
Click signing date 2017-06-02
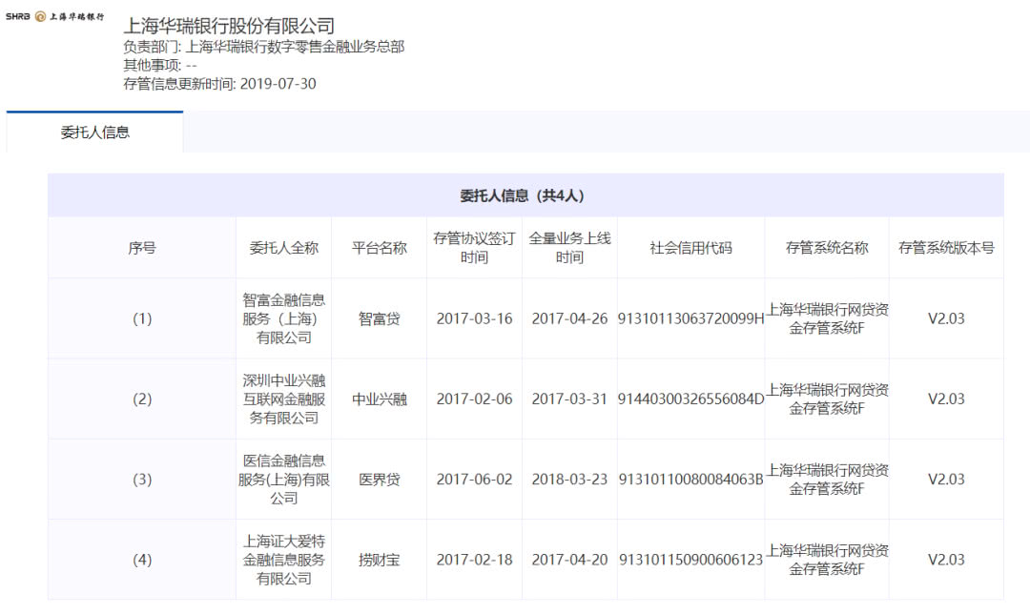(x=474, y=480)
